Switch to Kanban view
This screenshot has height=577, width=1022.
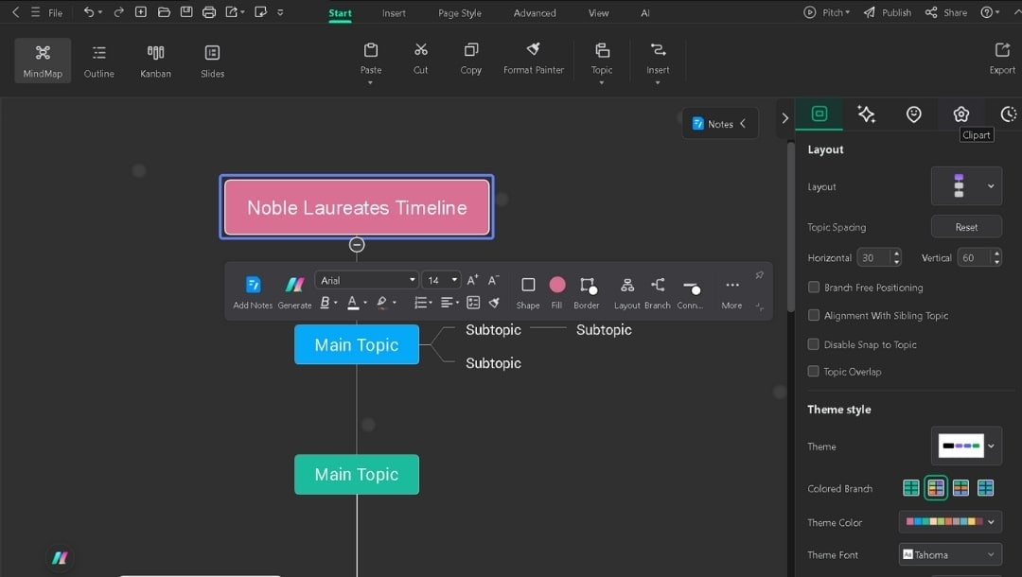coord(156,61)
